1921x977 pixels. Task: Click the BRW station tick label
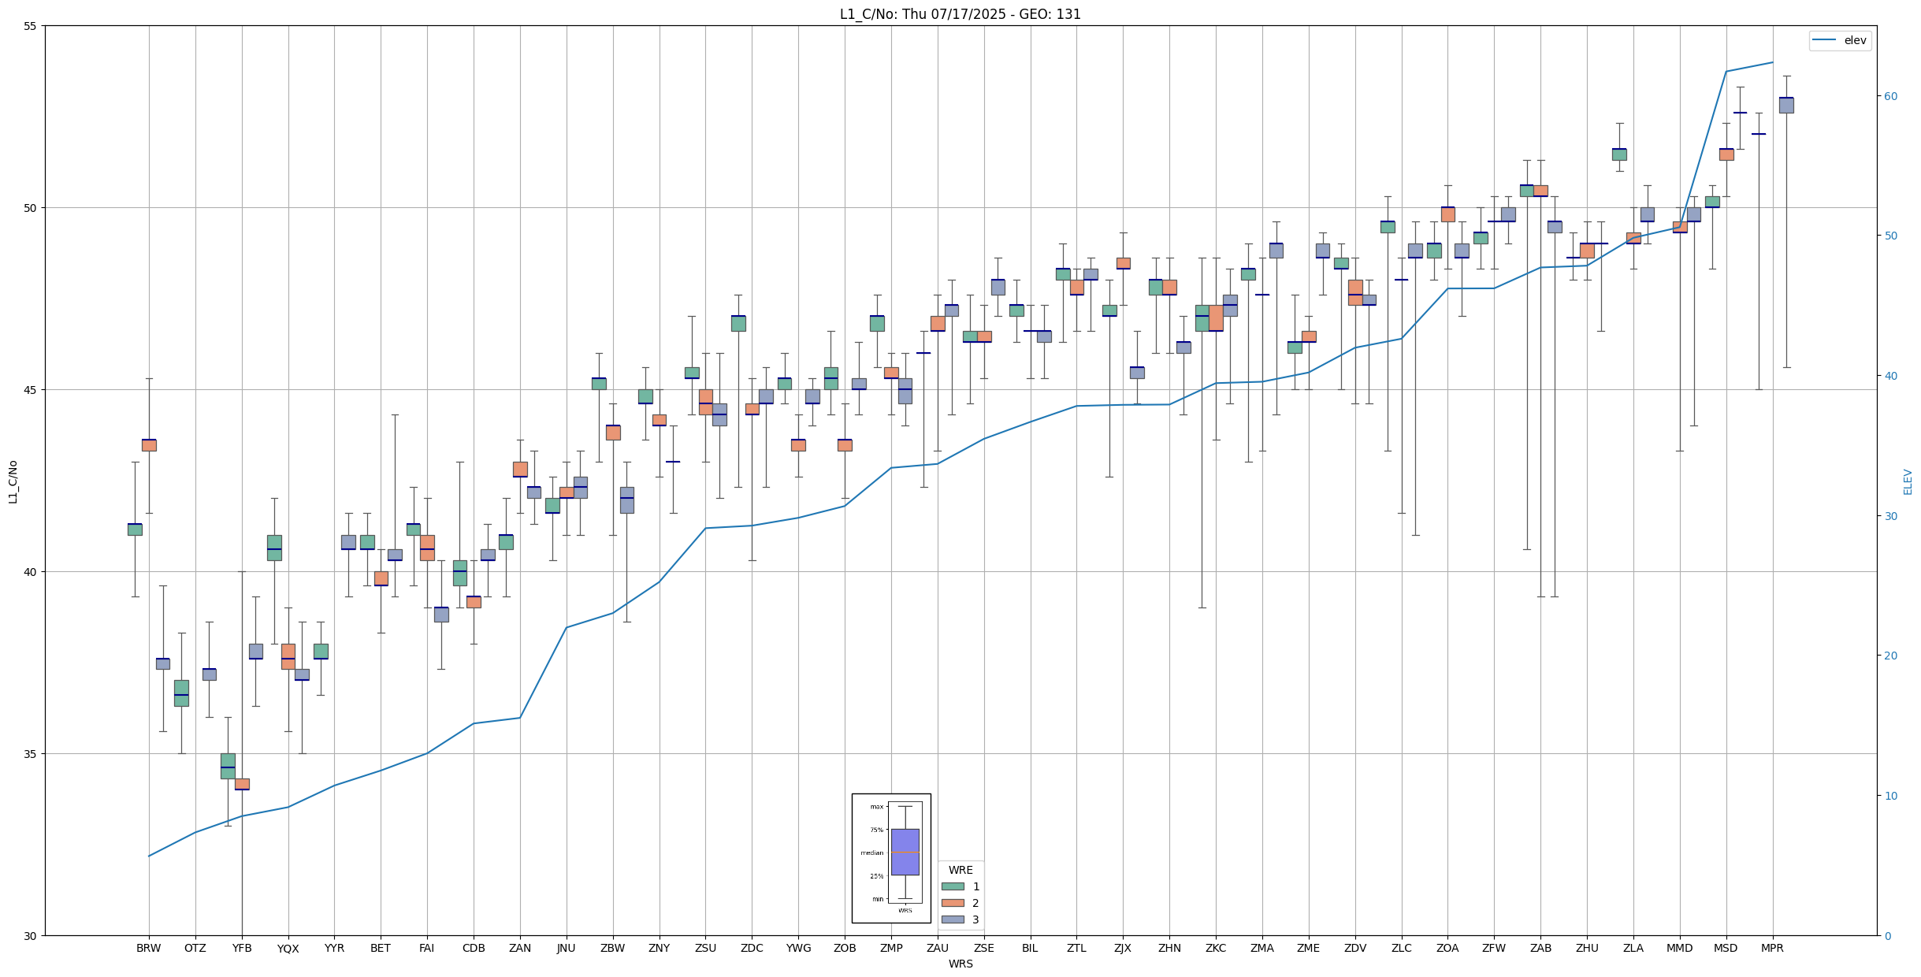pos(148,948)
